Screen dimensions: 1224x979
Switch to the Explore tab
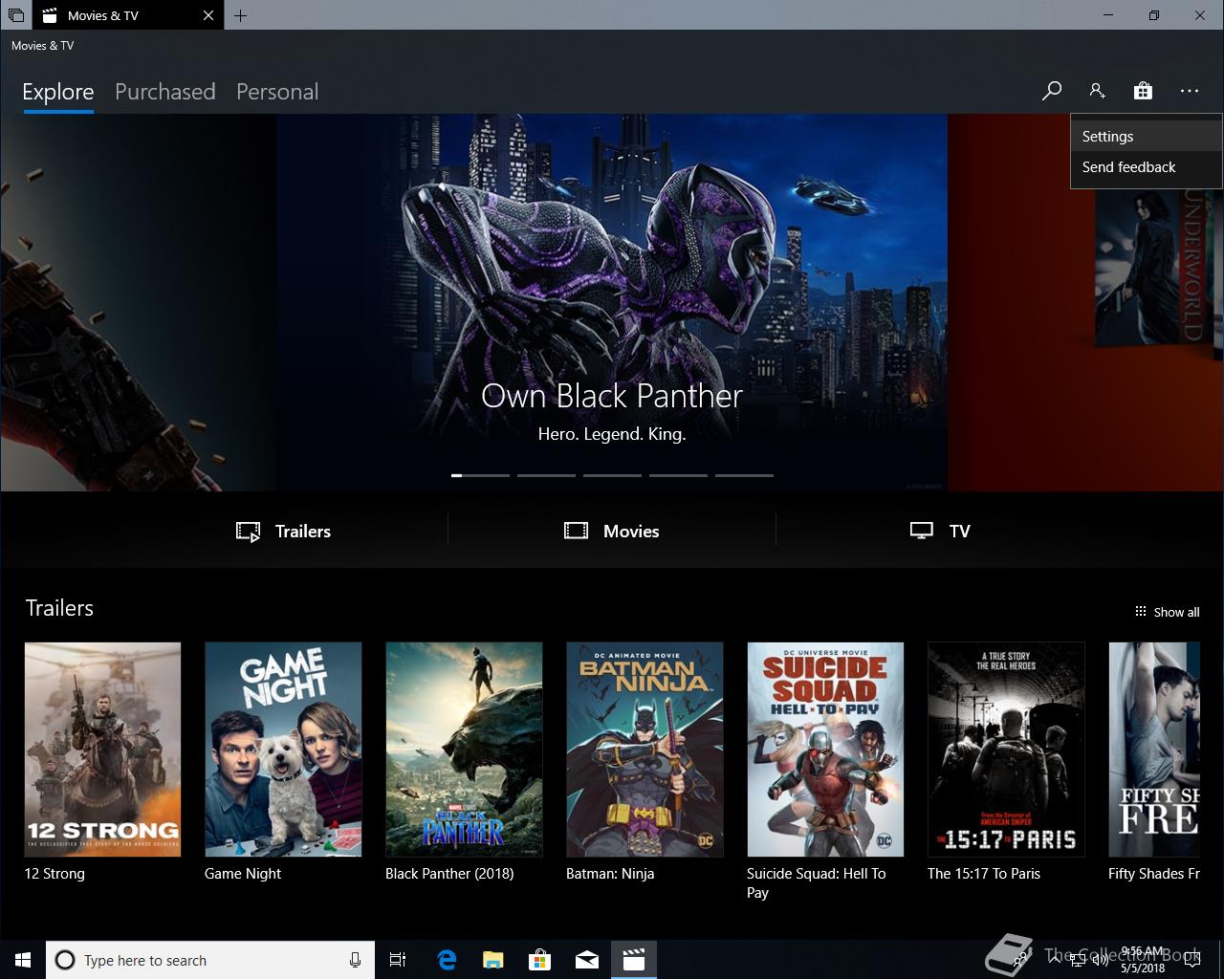click(x=58, y=92)
